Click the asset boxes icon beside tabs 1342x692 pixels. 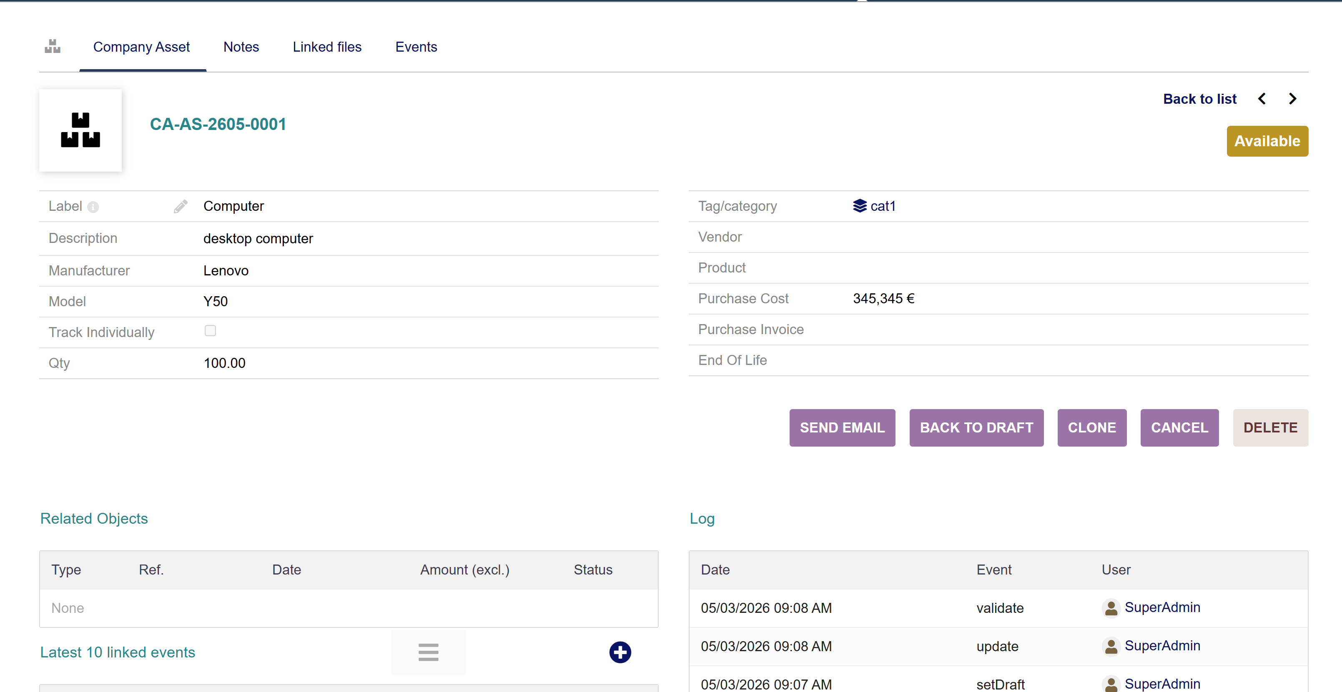pyautogui.click(x=53, y=46)
